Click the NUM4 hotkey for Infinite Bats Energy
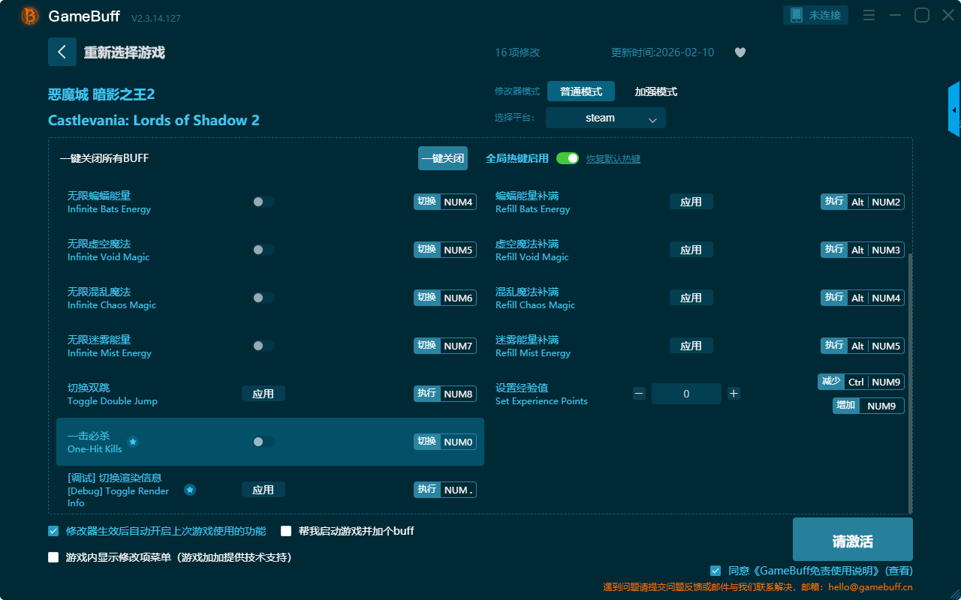The width and height of the screenshot is (961, 600). [x=458, y=202]
